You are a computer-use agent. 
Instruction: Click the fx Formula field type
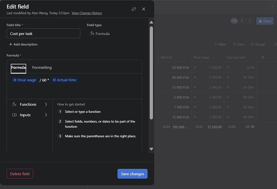[100, 34]
